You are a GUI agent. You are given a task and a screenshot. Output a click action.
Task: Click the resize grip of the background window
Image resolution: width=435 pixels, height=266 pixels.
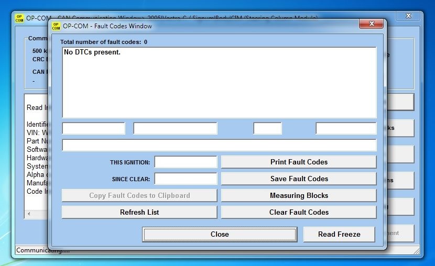[x=417, y=251]
